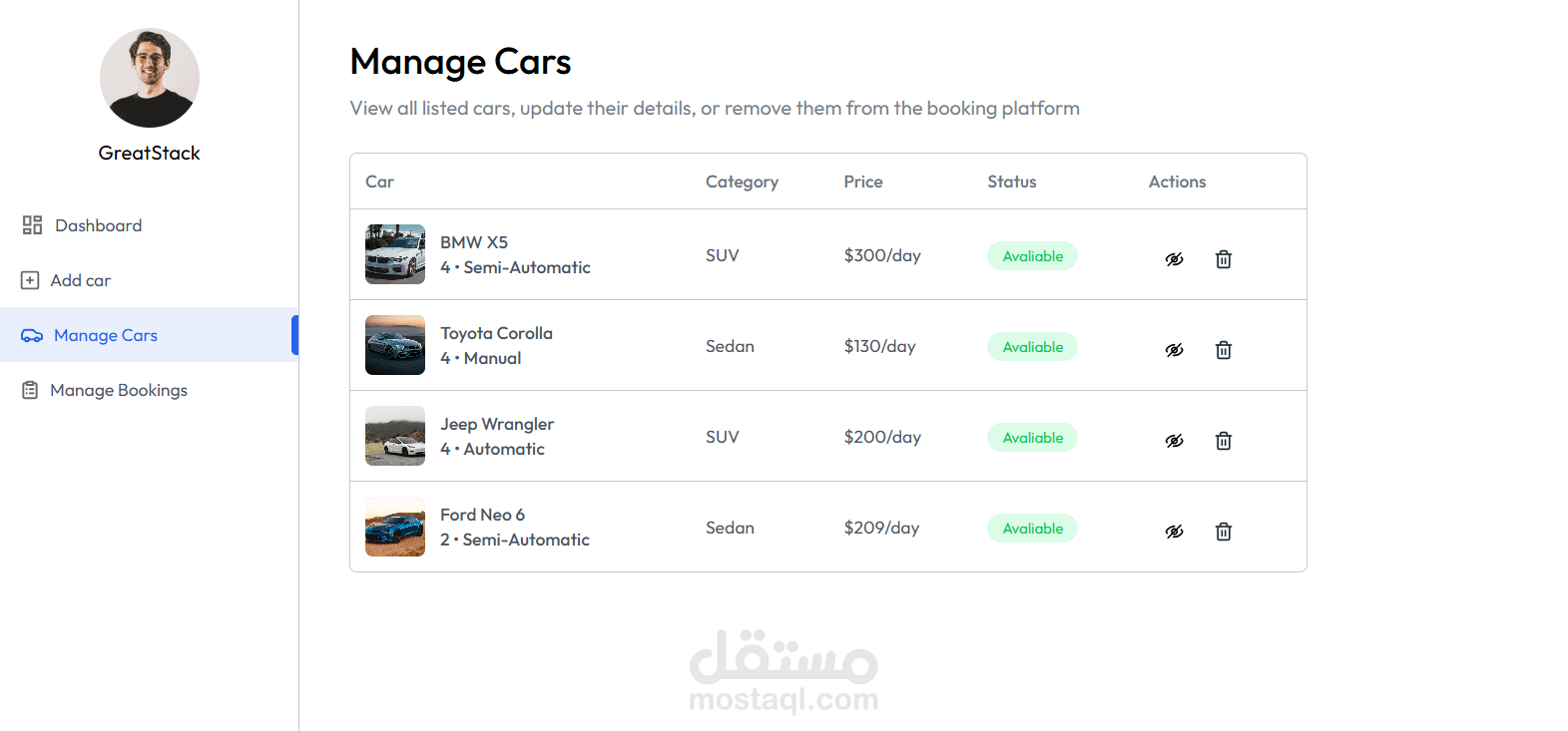The width and height of the screenshot is (1568, 731).
Task: Click the BMW X5 car thumbnail
Action: click(395, 254)
